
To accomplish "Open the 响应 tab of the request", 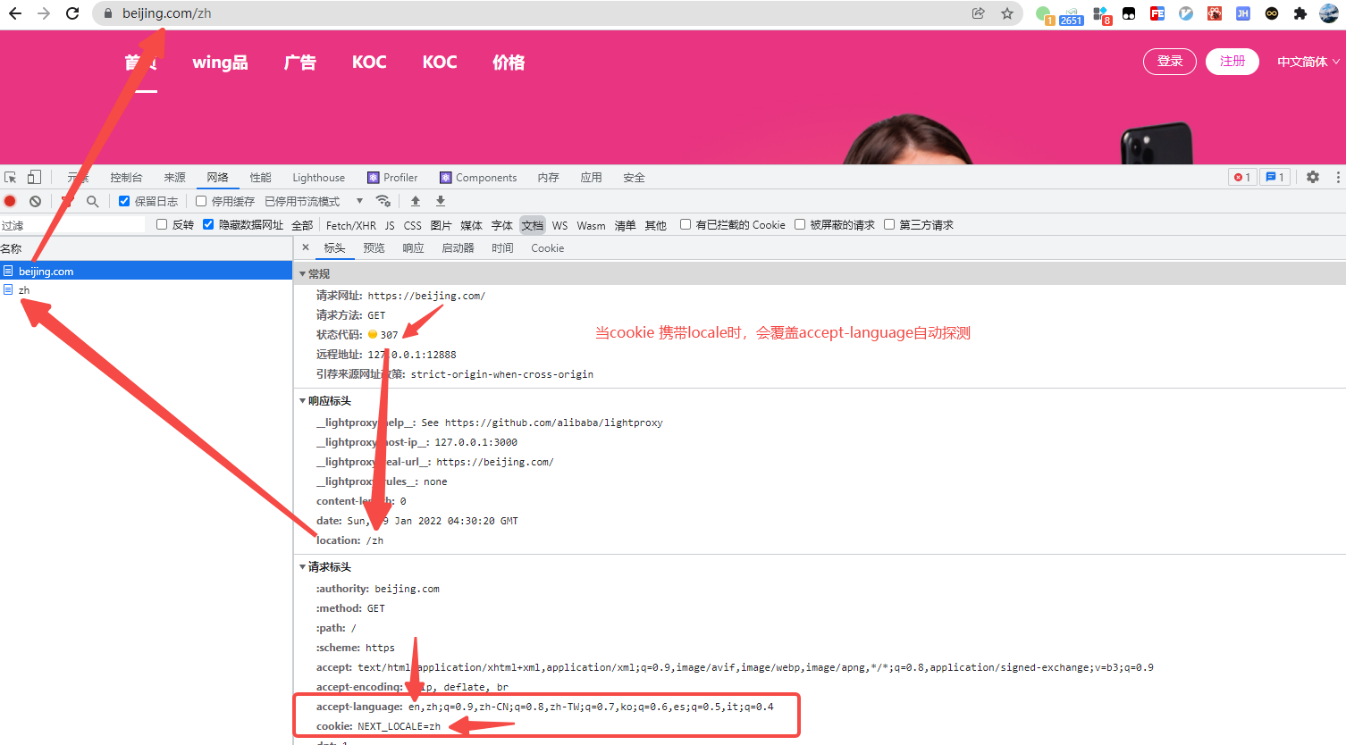I will tap(413, 247).
